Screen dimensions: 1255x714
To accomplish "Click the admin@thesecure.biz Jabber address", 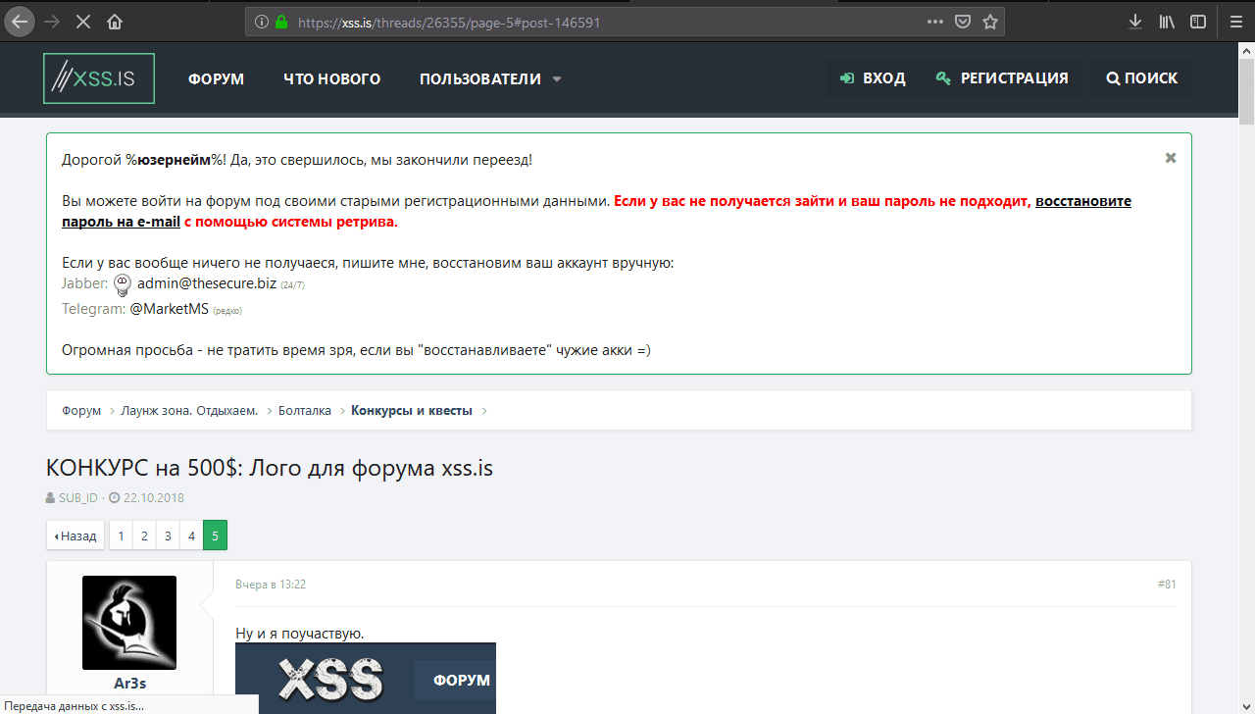I will (x=207, y=283).
